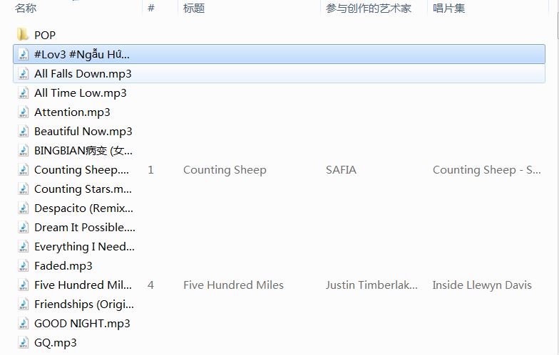Click the artist cell Justin Timberlak...
The height and width of the screenshot is (355, 559).
pos(371,285)
